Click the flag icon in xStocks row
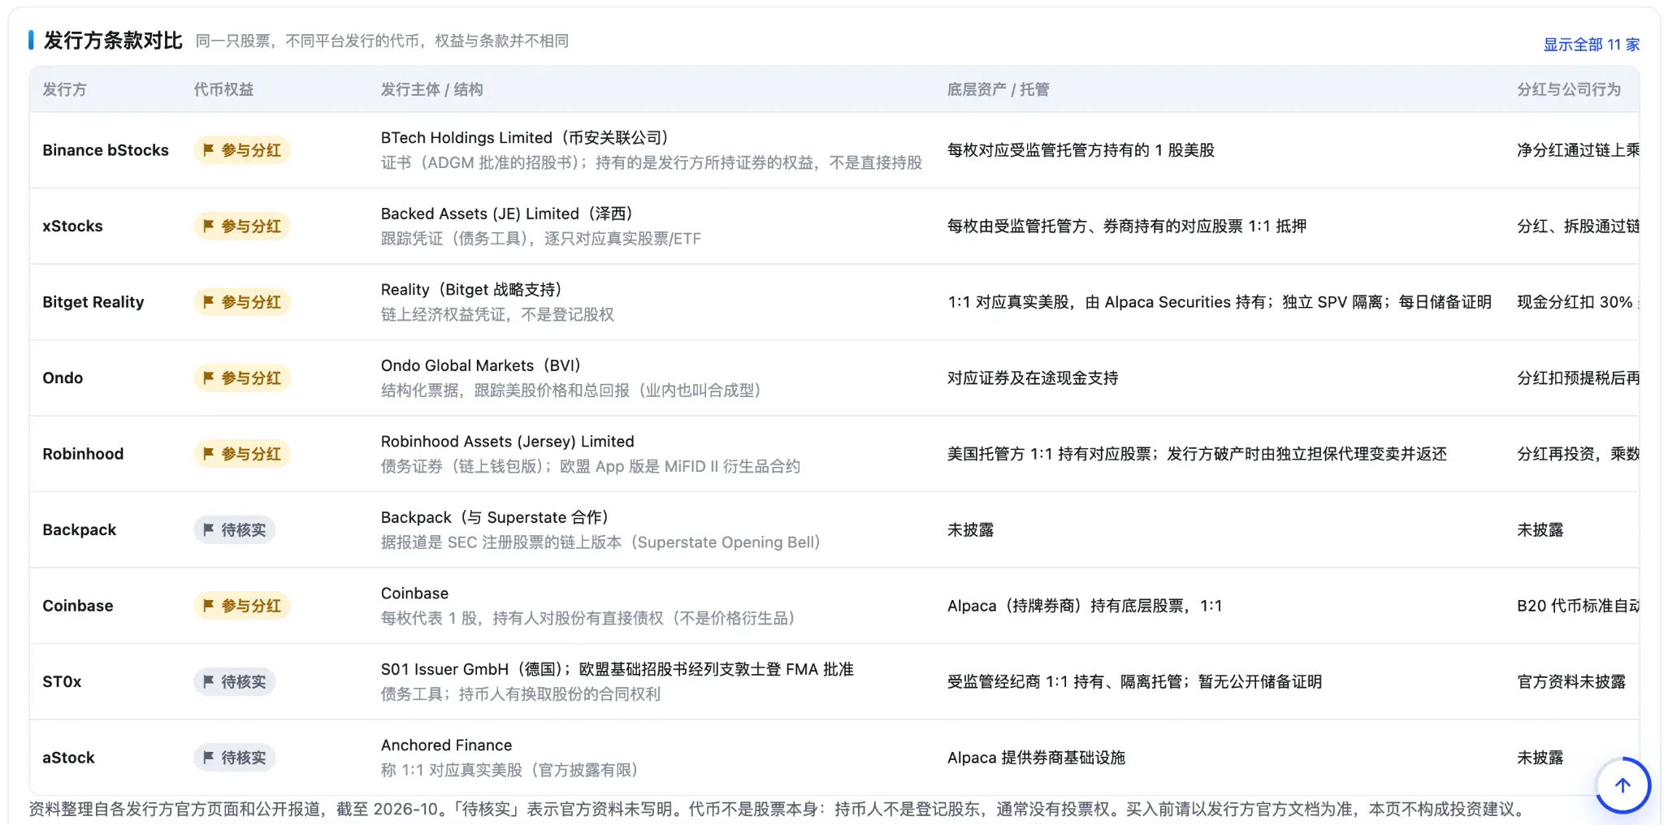The image size is (1664, 825). pyautogui.click(x=209, y=226)
